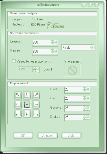Click the Haut value field
Screen dimensions: 107x154
click(74, 89)
